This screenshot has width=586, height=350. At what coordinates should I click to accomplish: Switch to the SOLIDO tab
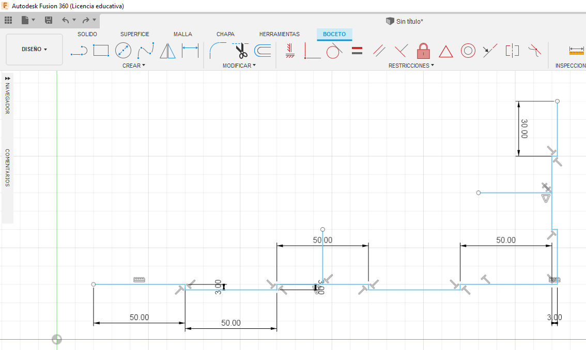[87, 34]
